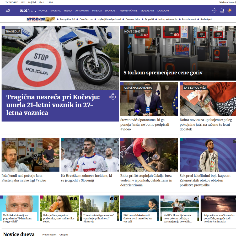The image size is (236, 236).
Task: Open Pravni nasvet in topic bar
Action: pos(189,19)
